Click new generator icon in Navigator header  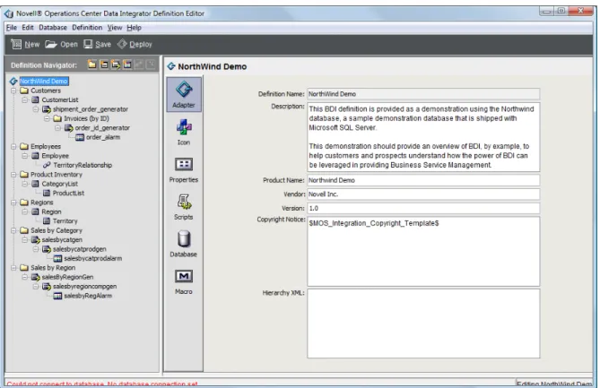pos(116,65)
